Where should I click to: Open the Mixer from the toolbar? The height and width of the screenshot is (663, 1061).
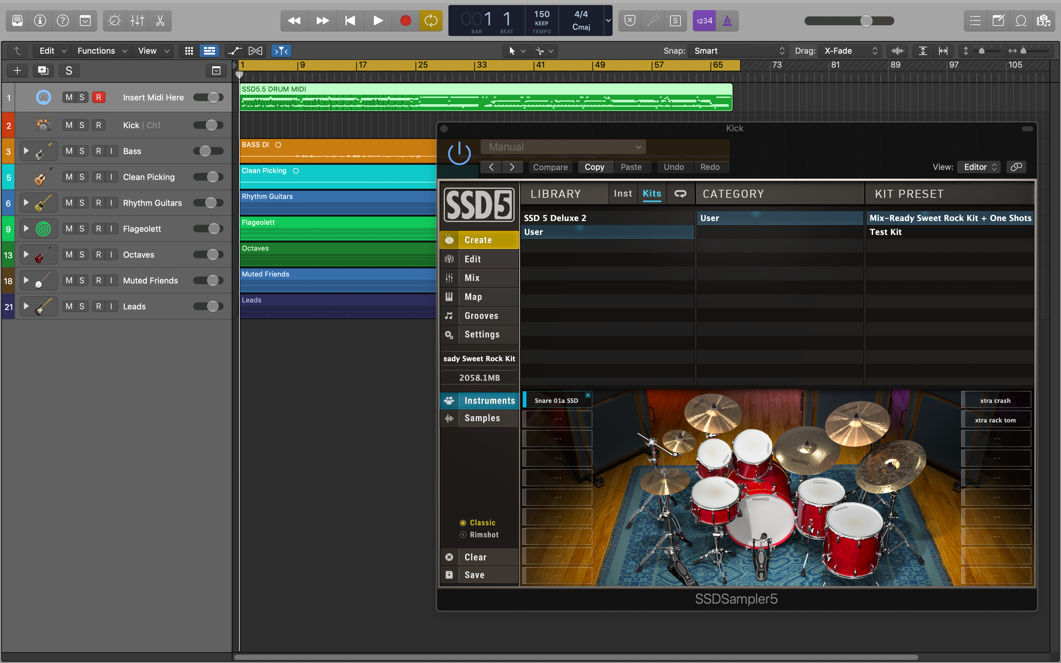137,21
